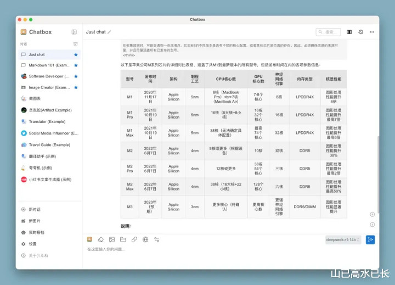Click the M3 model cell
Viewport: 395px width, 285px height.
129,207
